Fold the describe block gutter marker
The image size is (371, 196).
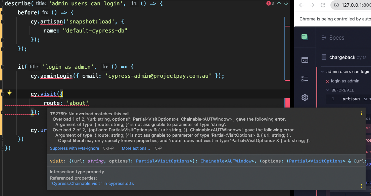click(x=2, y=3)
